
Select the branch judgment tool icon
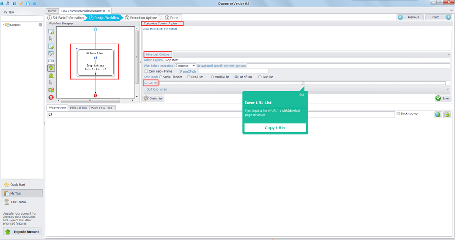click(x=51, y=75)
